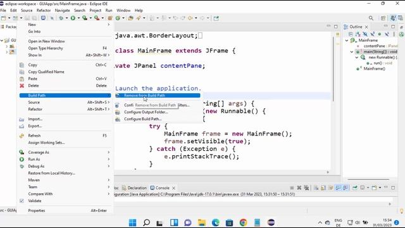This screenshot has width=405, height=228.
Task: Toggle Console Scroll Lock icon
Action: point(323,188)
